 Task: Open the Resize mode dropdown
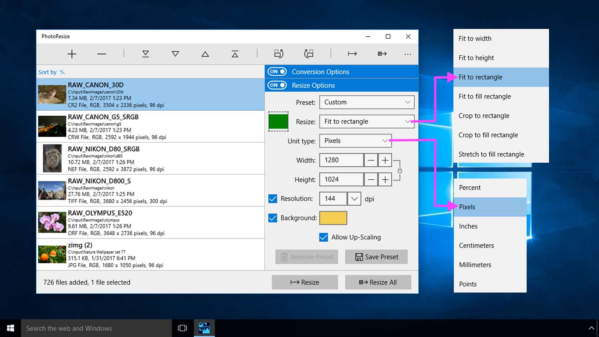coord(367,121)
